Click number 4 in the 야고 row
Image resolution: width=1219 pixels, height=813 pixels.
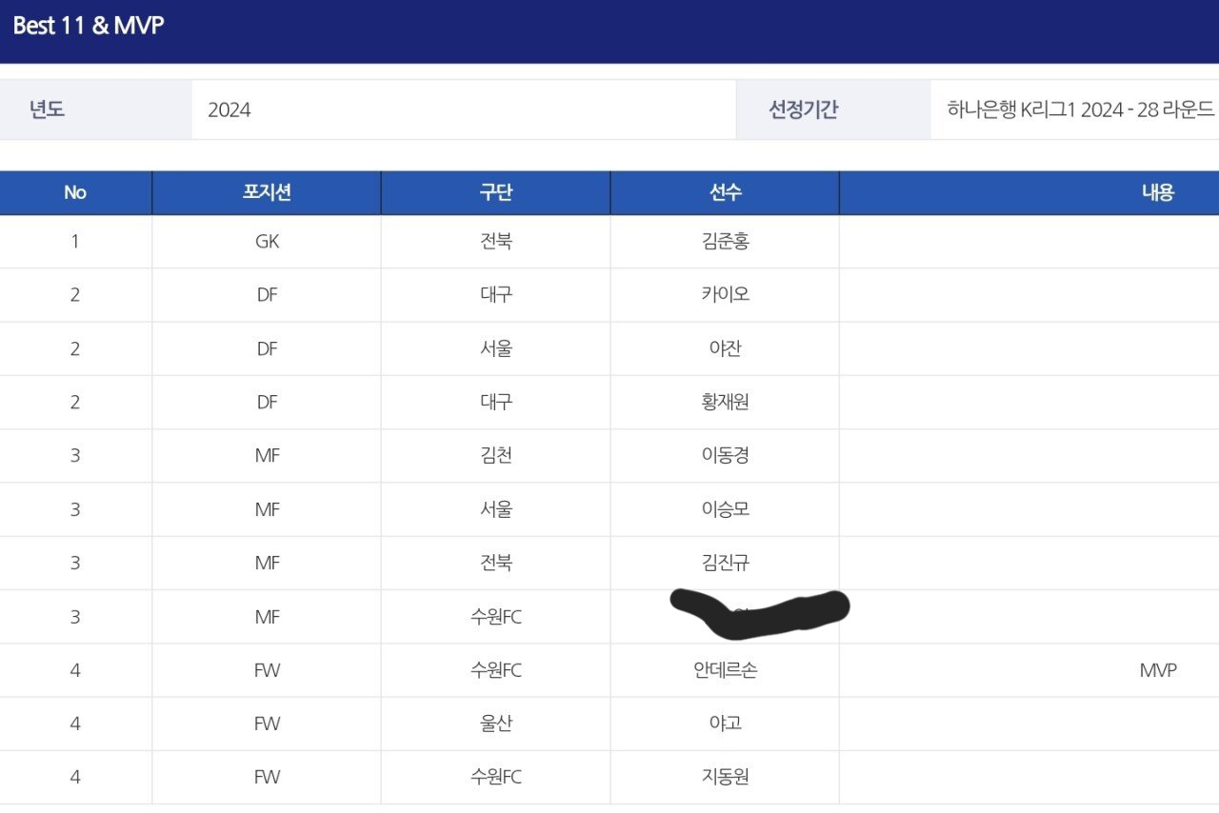pos(75,724)
